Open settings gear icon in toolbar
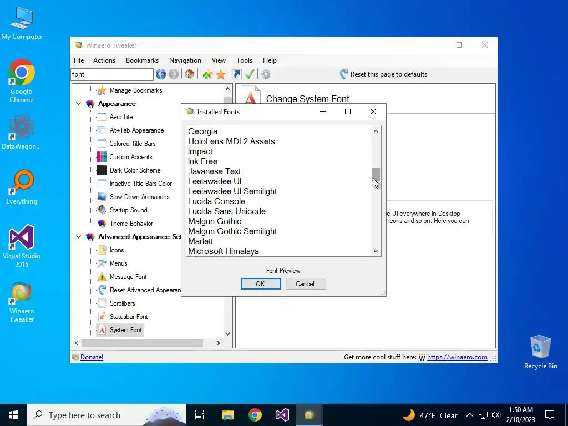This screenshot has height=426, width=568. pos(266,74)
